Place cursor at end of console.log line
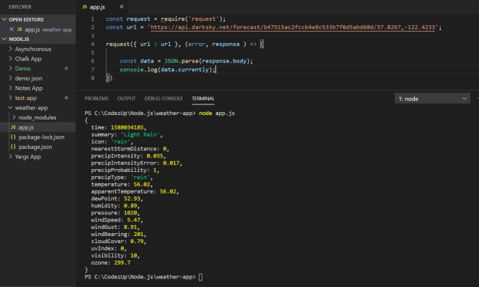 (215, 70)
